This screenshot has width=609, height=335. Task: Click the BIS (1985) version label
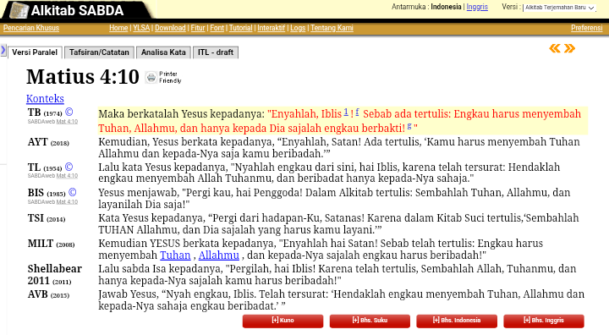(x=47, y=193)
